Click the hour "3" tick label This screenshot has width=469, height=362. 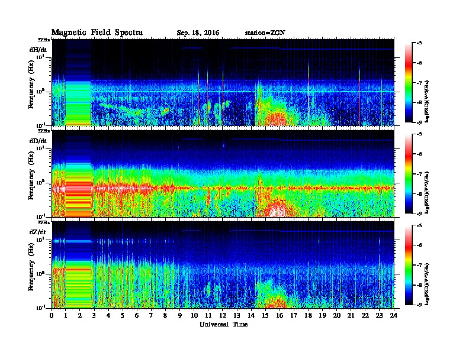click(x=94, y=316)
